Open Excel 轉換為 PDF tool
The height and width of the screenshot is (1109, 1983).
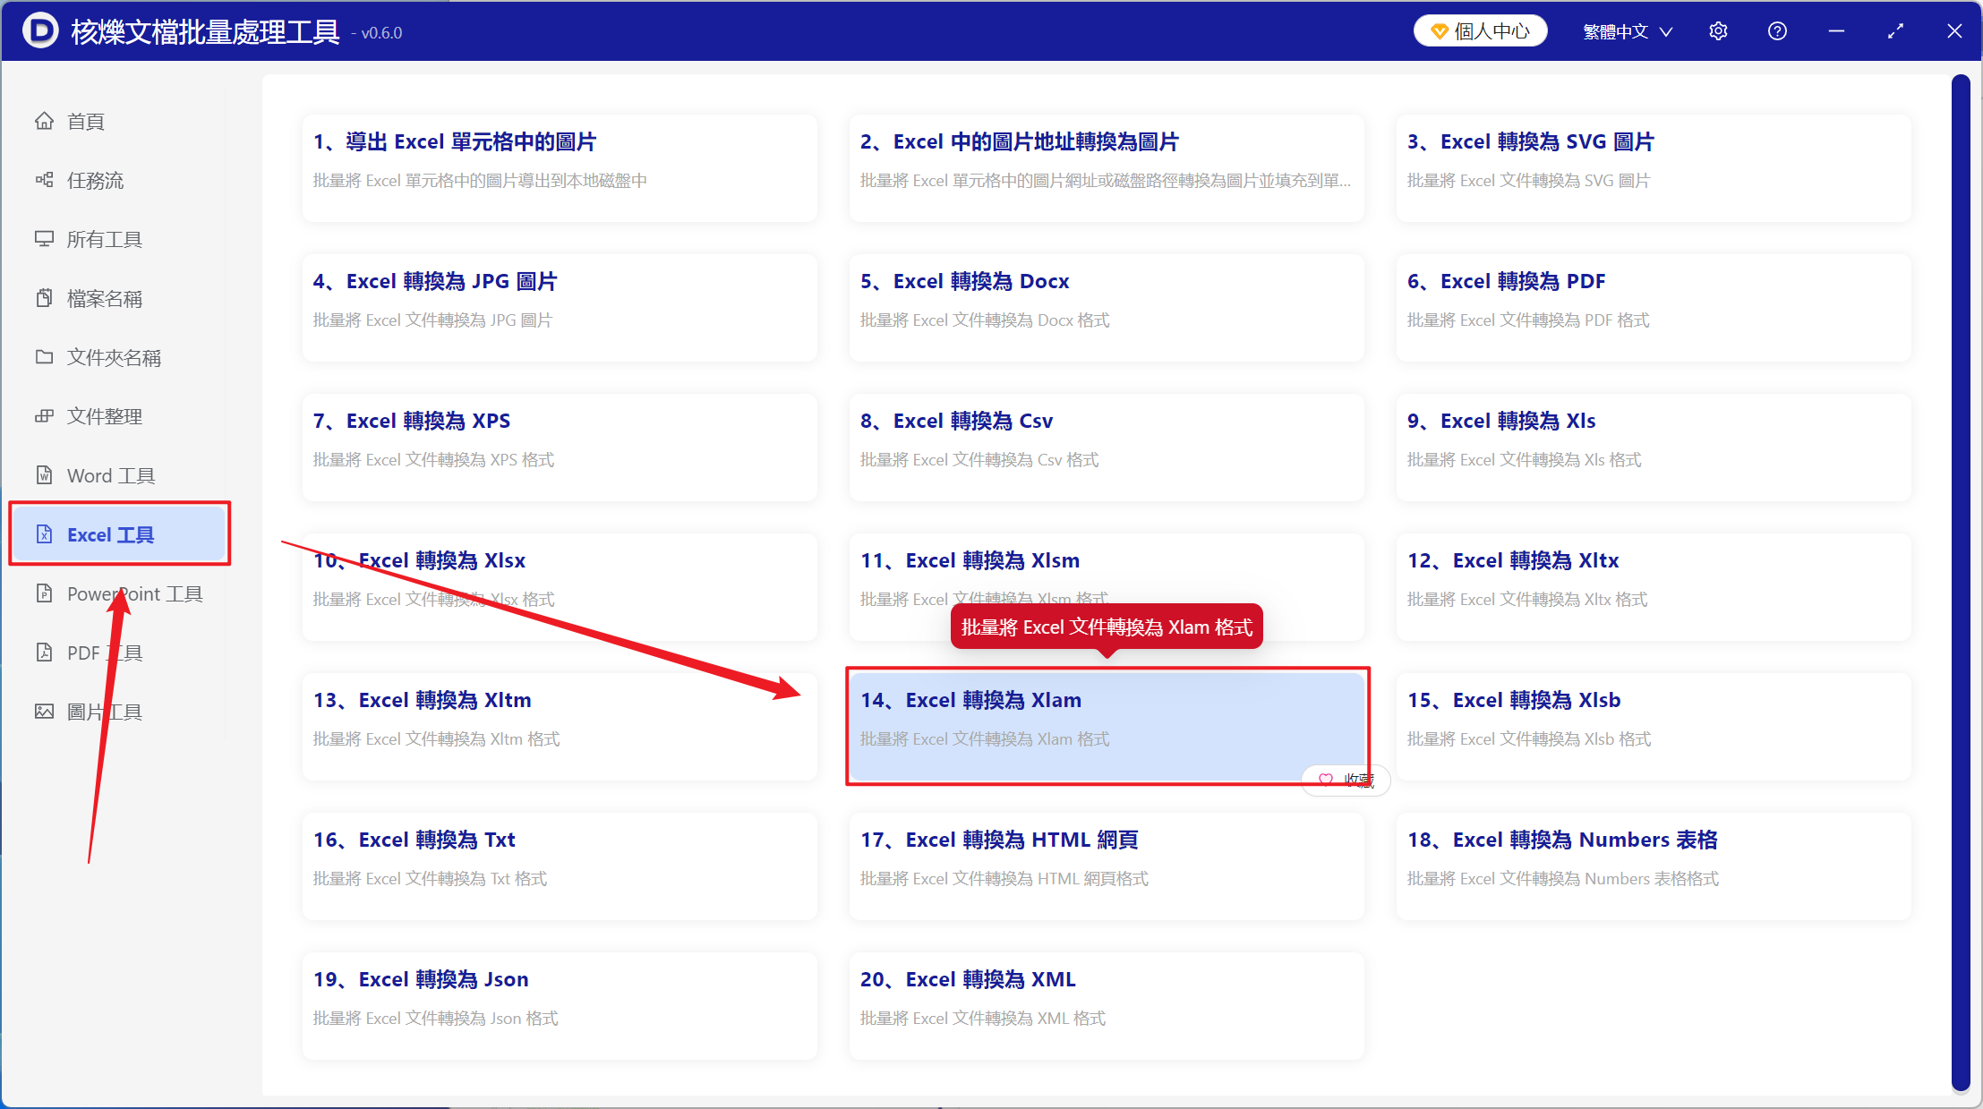point(1654,307)
